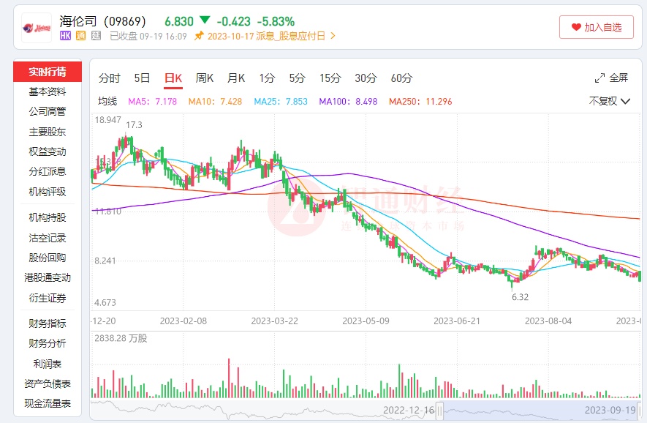Click the grey 延 delayed-quote badge
Screen dimensions: 647x423
(x=97, y=35)
